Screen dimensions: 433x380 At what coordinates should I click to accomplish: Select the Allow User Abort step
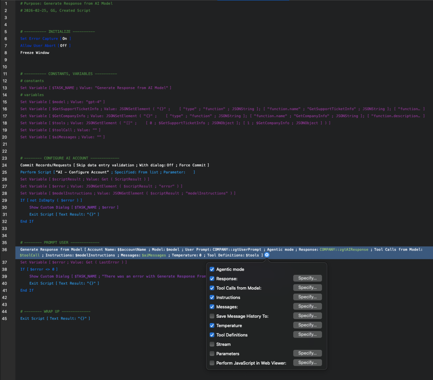(45, 46)
